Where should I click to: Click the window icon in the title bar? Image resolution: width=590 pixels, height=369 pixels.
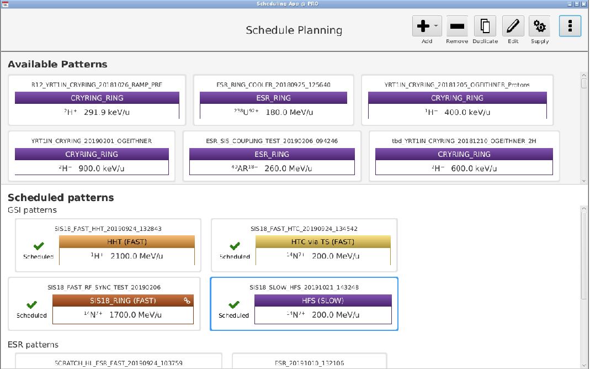5,4
